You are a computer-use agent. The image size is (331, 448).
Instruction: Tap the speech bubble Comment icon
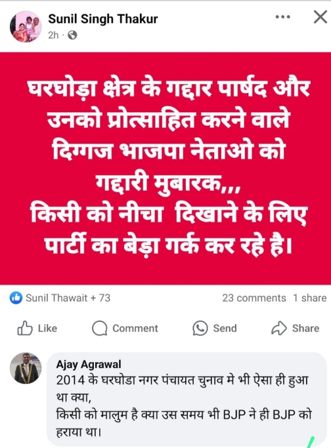(x=100, y=328)
